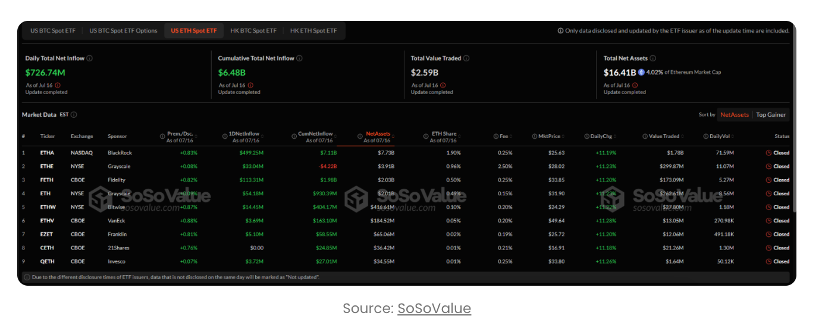Click the 21Shares sponsor cell
The image size is (822, 325).
(118, 248)
